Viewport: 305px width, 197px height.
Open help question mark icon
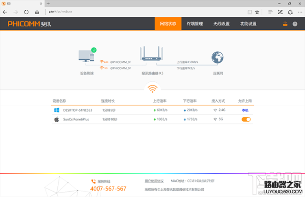pos(295,24)
